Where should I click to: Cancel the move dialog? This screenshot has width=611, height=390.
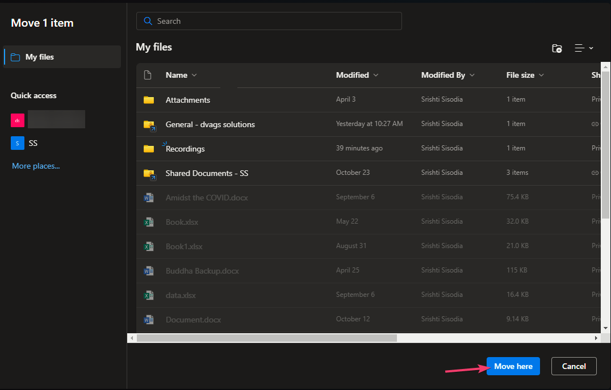(x=574, y=366)
